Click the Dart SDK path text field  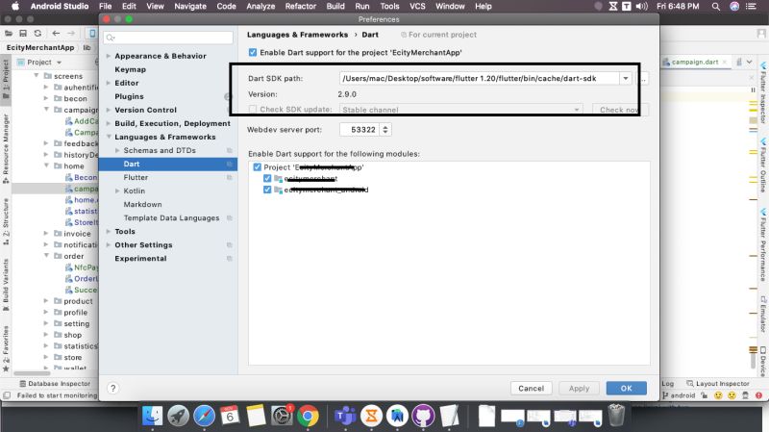(479, 79)
